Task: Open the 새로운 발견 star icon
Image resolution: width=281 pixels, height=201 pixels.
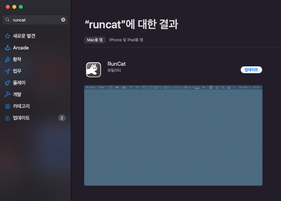Action: click(x=7, y=36)
